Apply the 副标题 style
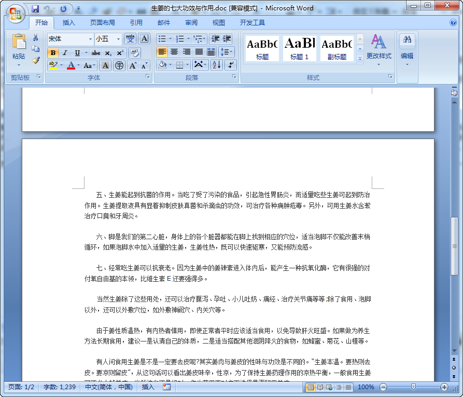This screenshot has height=397, width=463. point(337,48)
